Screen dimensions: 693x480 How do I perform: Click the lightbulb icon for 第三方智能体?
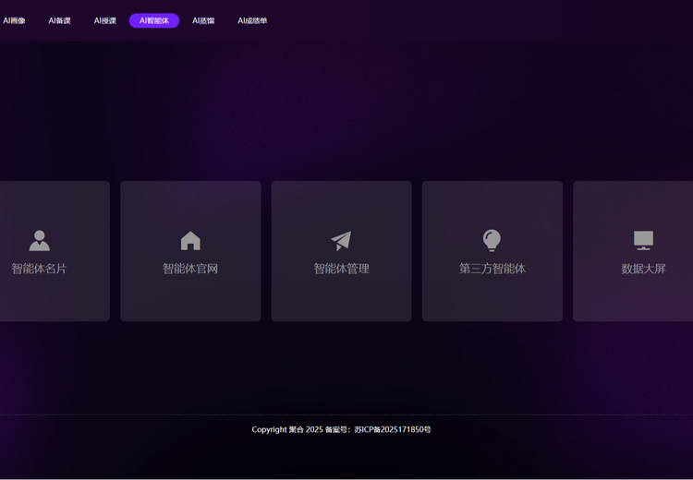click(x=492, y=240)
